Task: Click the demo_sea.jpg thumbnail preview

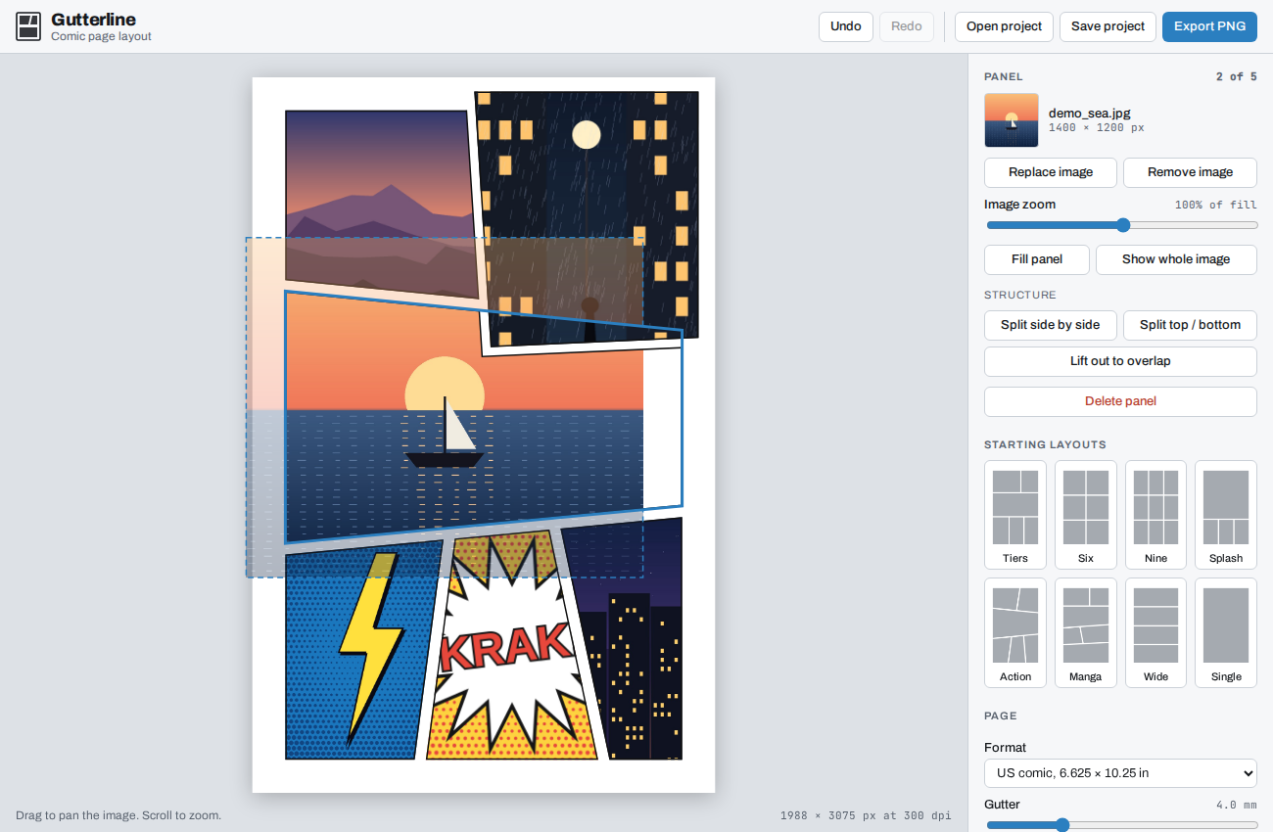Action: pos(1012,120)
